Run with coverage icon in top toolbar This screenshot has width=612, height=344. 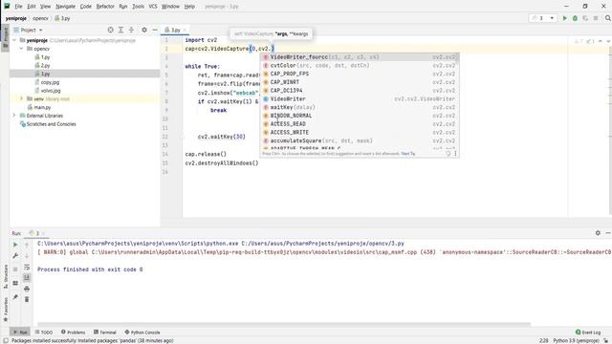click(585, 18)
